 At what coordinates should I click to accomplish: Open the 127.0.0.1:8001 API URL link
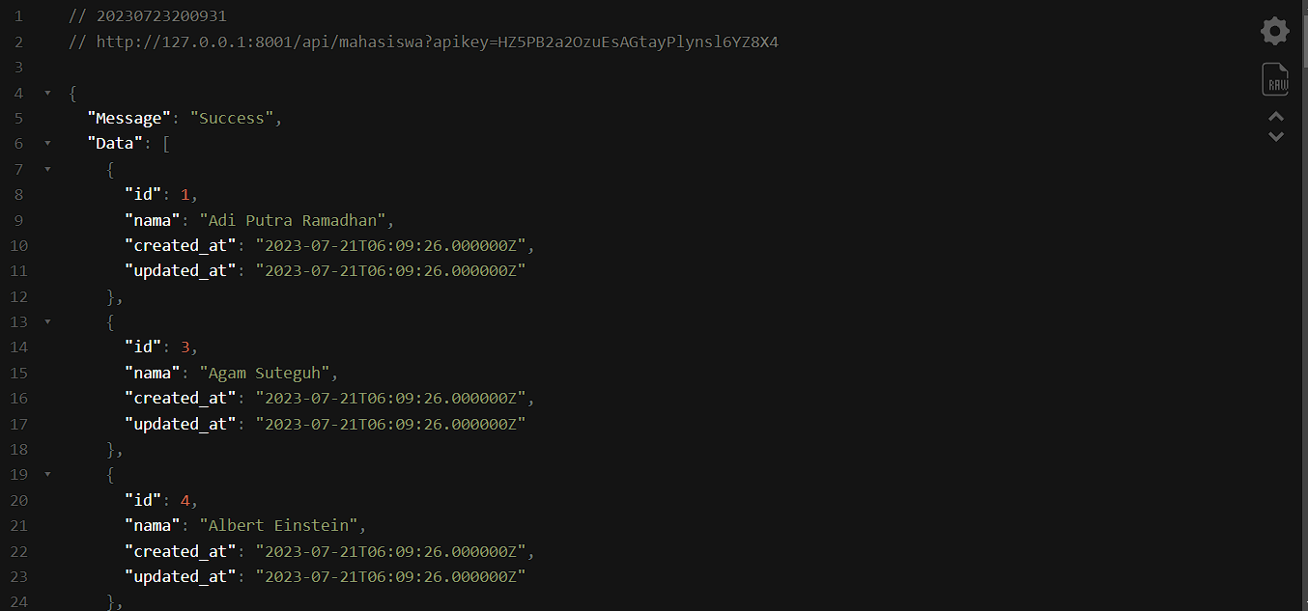437,42
